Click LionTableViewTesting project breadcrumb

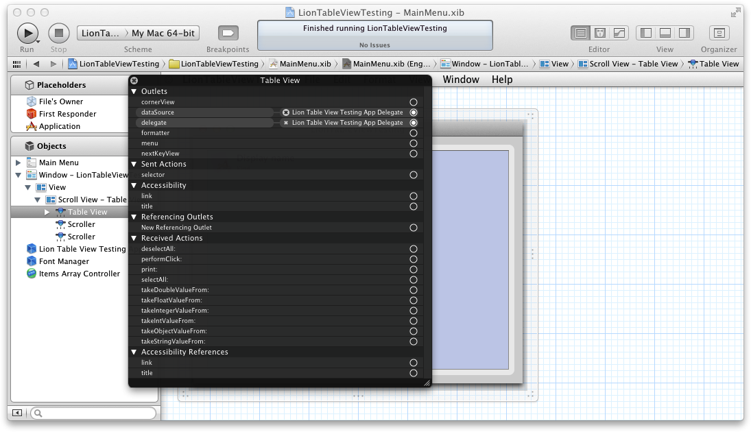click(x=114, y=64)
